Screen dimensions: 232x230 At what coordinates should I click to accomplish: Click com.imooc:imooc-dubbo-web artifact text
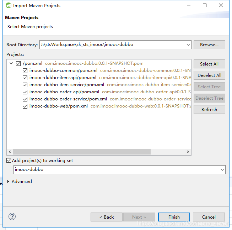pyautogui.click(x=141, y=106)
